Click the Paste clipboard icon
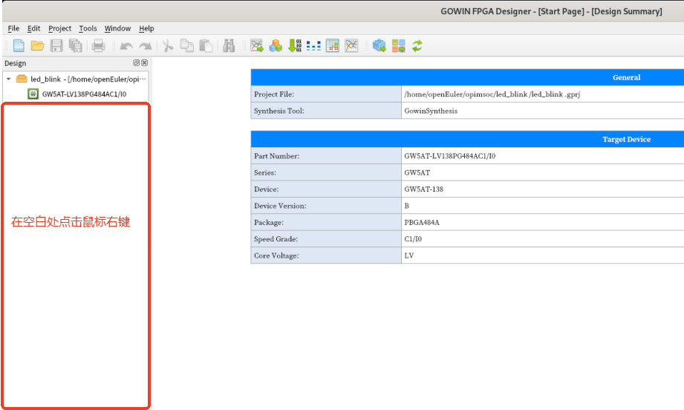684x410 pixels. [x=206, y=45]
